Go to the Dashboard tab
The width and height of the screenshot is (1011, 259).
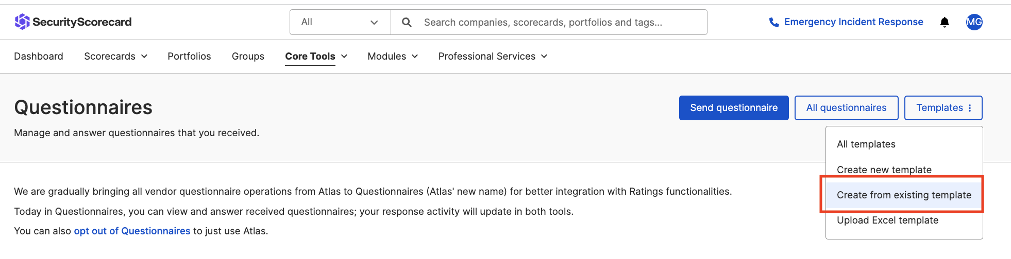click(x=39, y=56)
